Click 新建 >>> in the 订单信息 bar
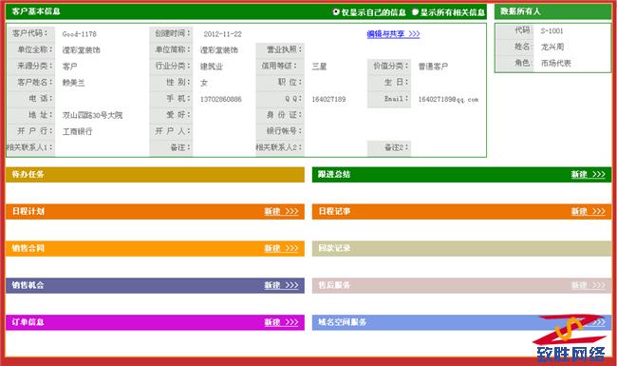Image resolution: width=617 pixels, height=366 pixels. [281, 322]
